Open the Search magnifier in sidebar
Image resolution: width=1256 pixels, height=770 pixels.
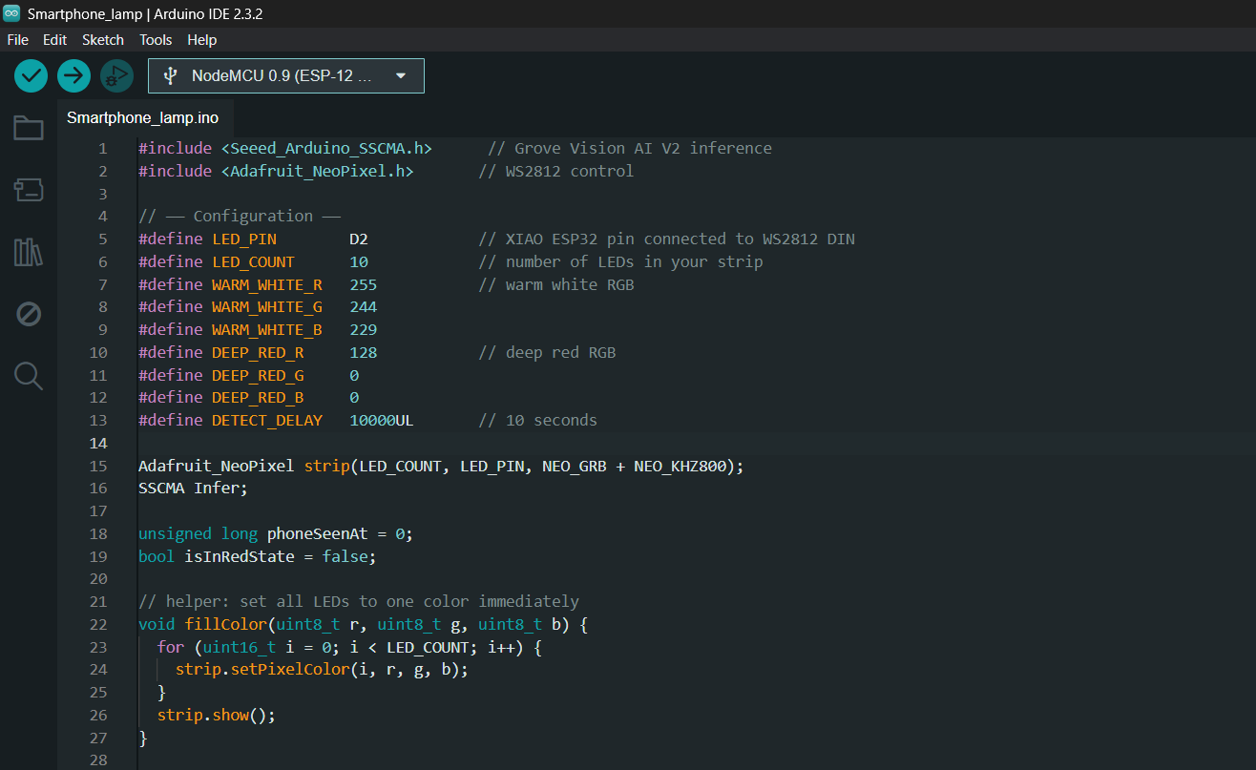click(x=29, y=376)
